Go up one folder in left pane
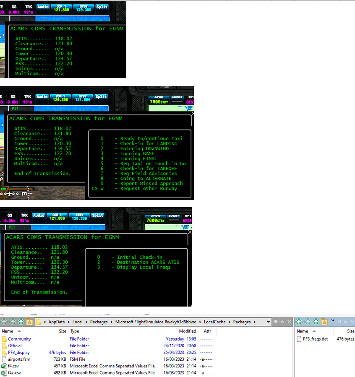 click(x=21, y=322)
